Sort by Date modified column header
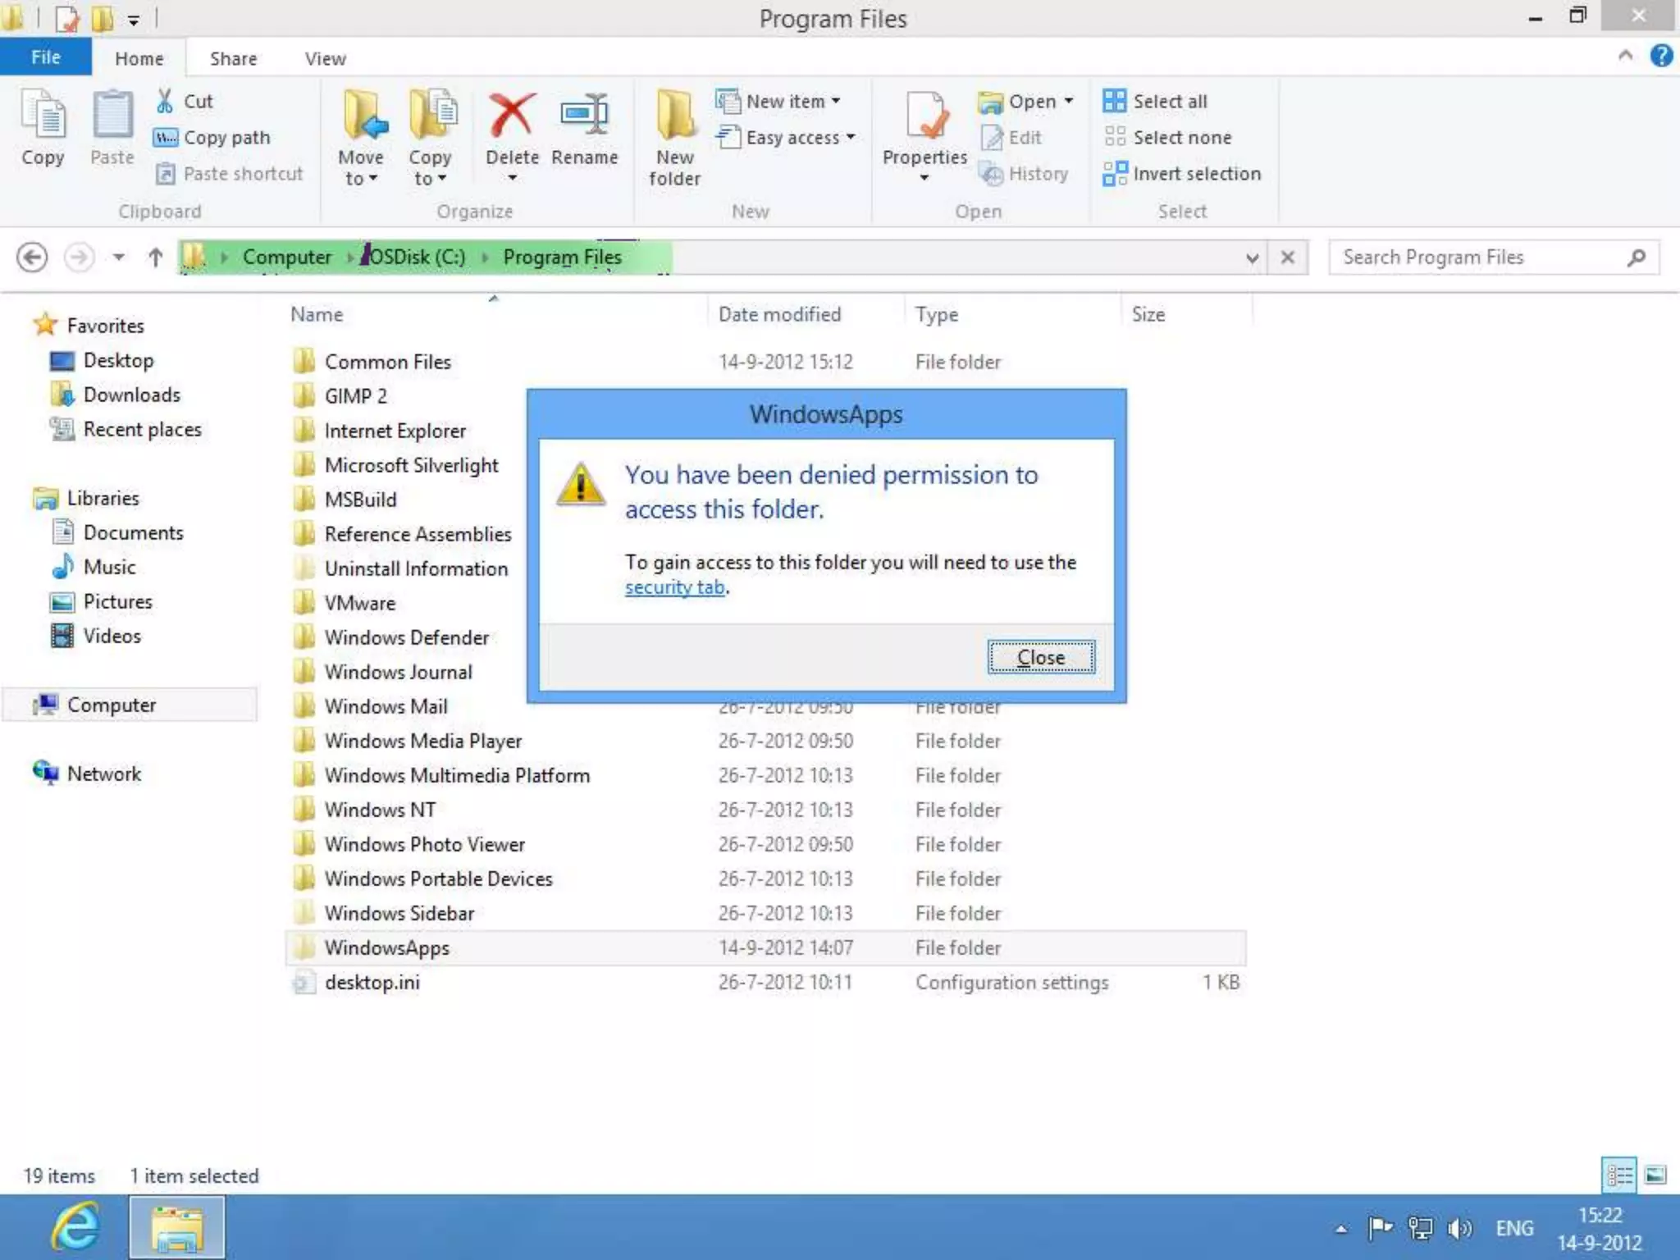This screenshot has height=1260, width=1680. click(x=779, y=314)
